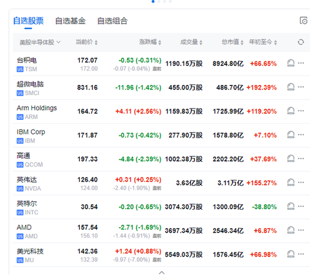This screenshot has height=275, width=310.
Task: Click the bell icon in AMD row
Action: [x=291, y=230]
